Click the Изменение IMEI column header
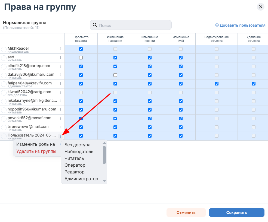 [x=181, y=39]
